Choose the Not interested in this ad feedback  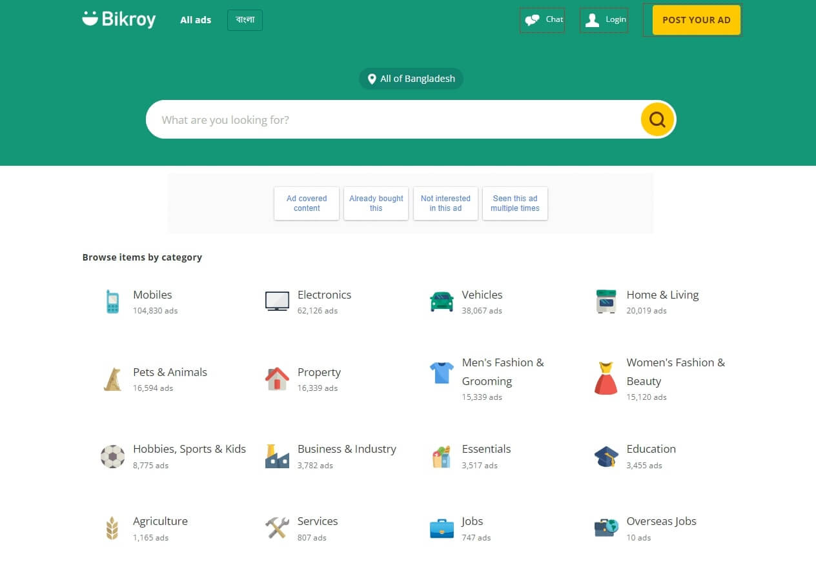pyautogui.click(x=445, y=203)
